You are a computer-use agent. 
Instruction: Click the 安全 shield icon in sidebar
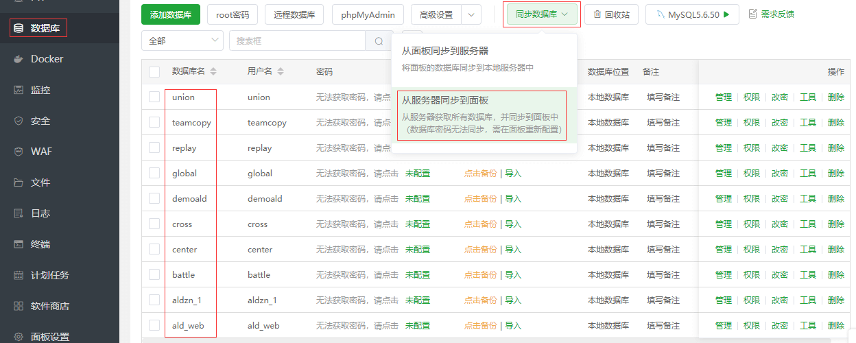tap(19, 121)
